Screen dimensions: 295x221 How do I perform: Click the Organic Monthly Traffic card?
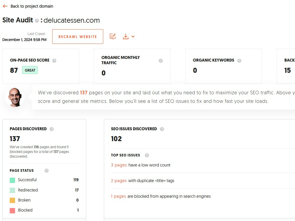(x=132, y=66)
